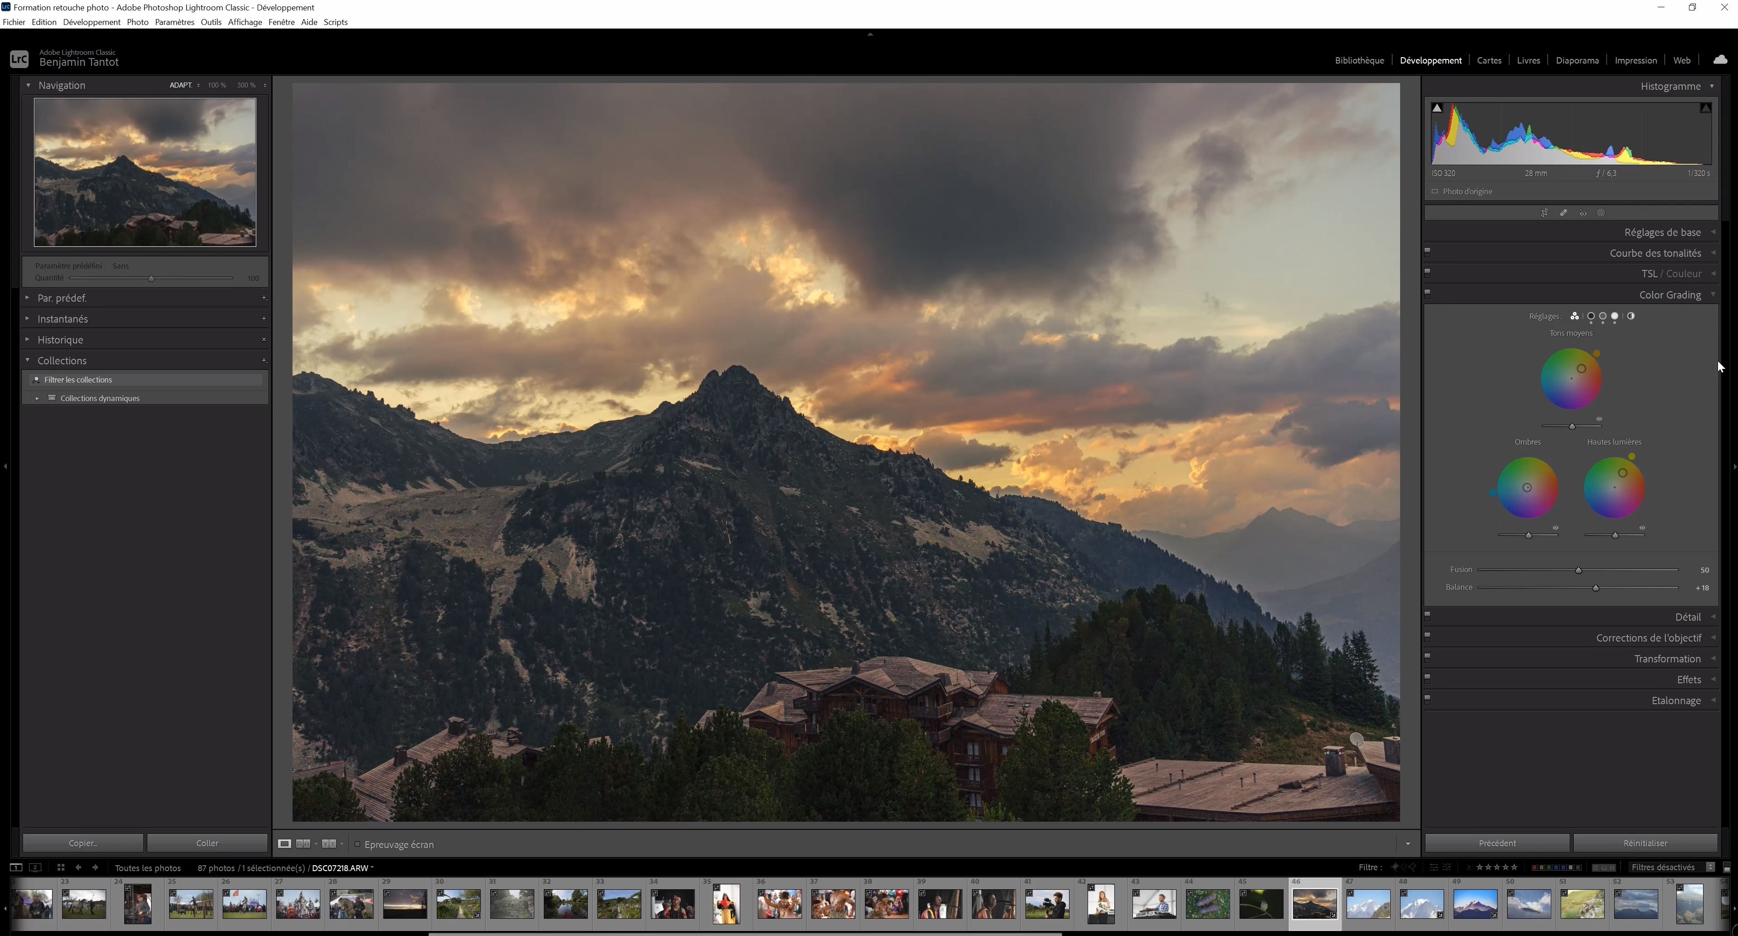Switch to Bibliothèque module

pos(1359,61)
